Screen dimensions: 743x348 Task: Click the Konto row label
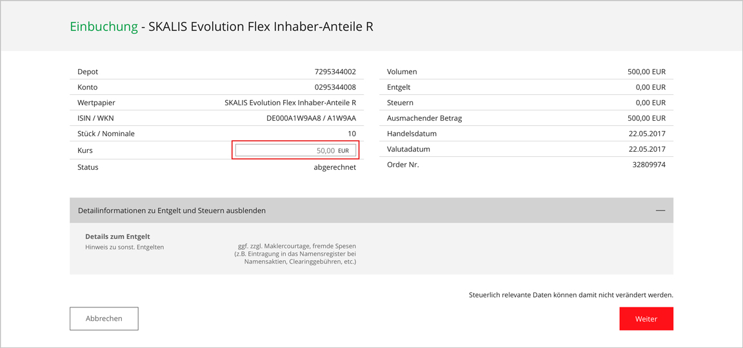coord(87,87)
